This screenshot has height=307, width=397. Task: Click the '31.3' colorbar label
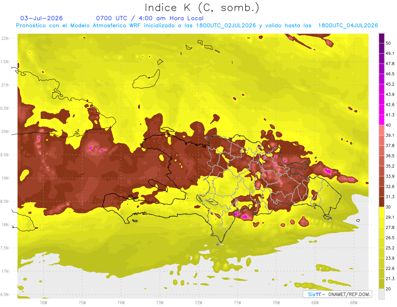pos(390,197)
